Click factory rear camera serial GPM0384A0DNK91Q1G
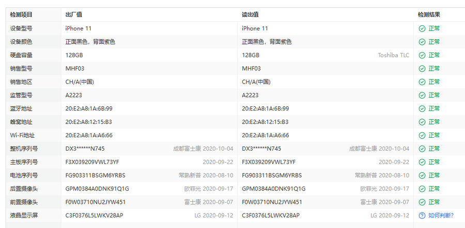The height and width of the screenshot is (228, 465). [97, 189]
